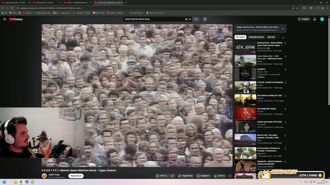The width and height of the screenshot is (330, 185).
Task: Open Chrome profile icon in toolbar
Action: (x=323, y=8)
